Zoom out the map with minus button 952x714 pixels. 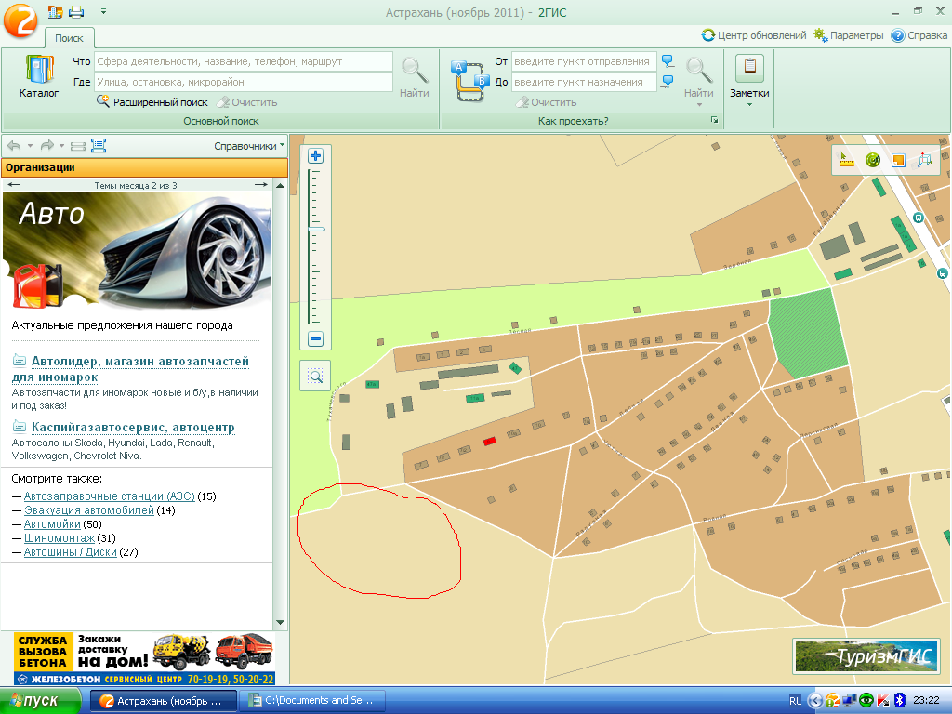[x=315, y=338]
